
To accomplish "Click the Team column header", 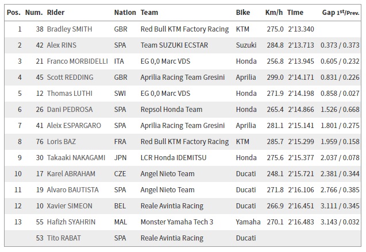I will coord(149,12).
